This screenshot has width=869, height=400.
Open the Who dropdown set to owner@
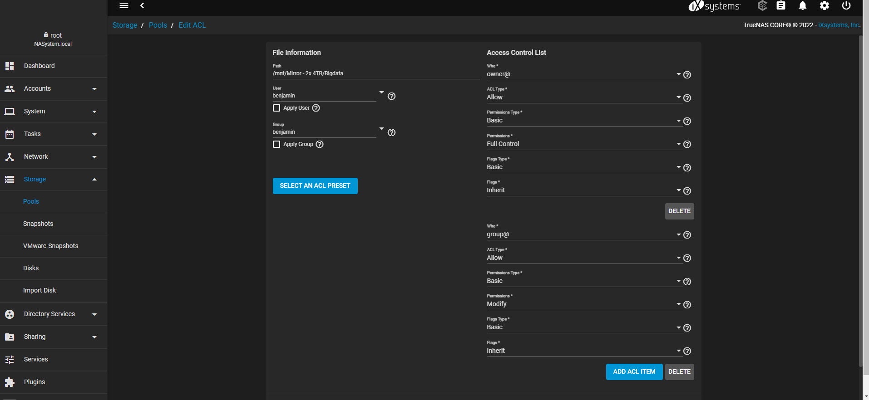[584, 74]
